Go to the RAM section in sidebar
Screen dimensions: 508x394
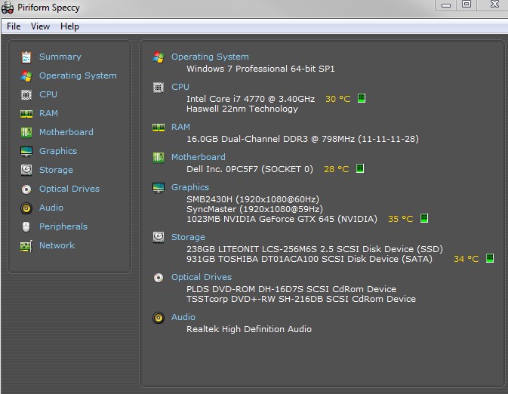coord(48,113)
